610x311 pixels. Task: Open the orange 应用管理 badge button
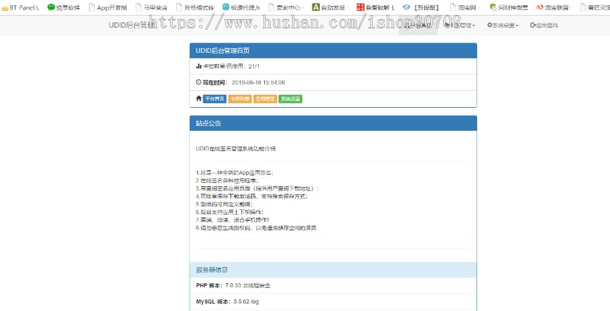(x=265, y=99)
